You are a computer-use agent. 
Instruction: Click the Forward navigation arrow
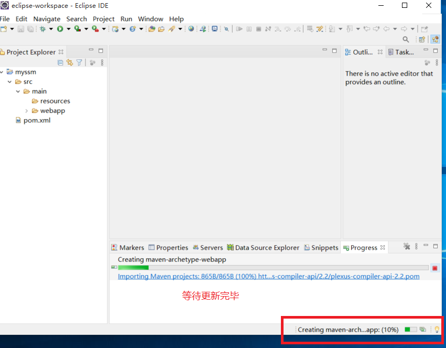pos(404,29)
